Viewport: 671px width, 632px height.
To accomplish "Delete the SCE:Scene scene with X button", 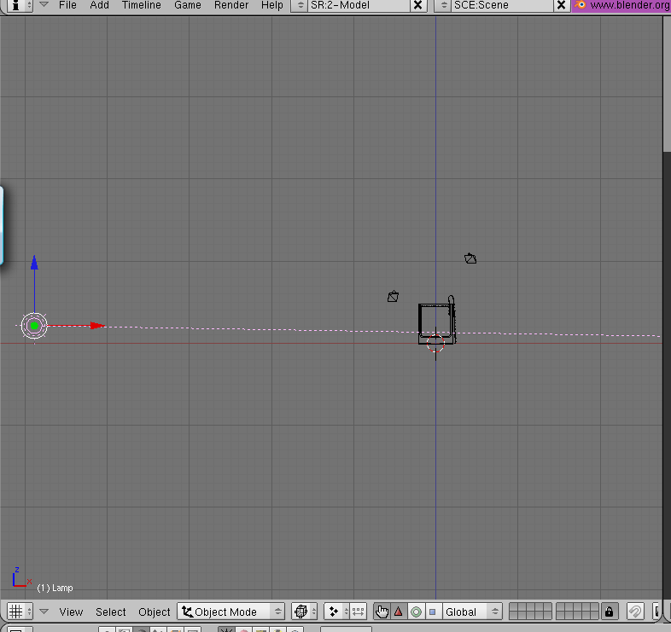I will coord(561,5).
